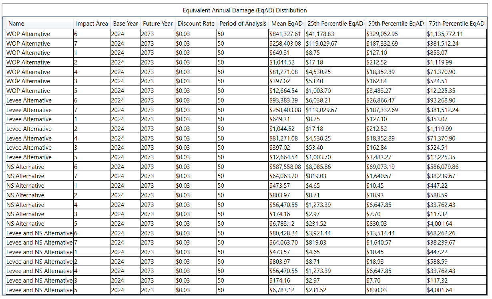
Task: Click $187,332.69 in the Levee Alternative row
Action: (x=396, y=110)
